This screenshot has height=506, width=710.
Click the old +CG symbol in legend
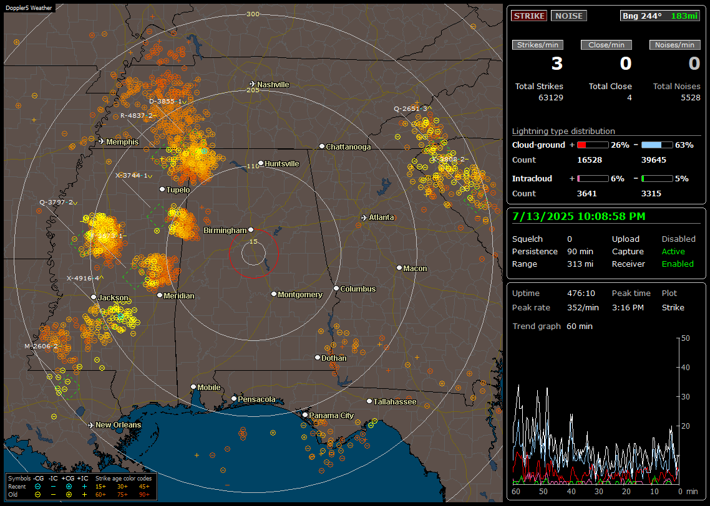point(69,495)
